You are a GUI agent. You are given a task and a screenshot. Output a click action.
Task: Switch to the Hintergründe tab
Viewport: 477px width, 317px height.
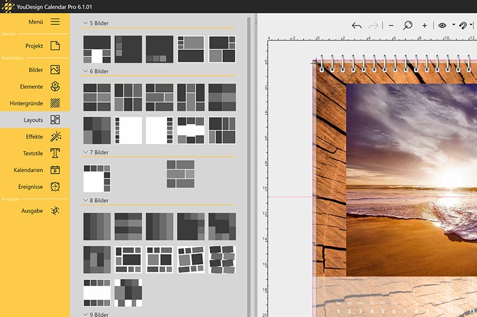[x=35, y=103]
